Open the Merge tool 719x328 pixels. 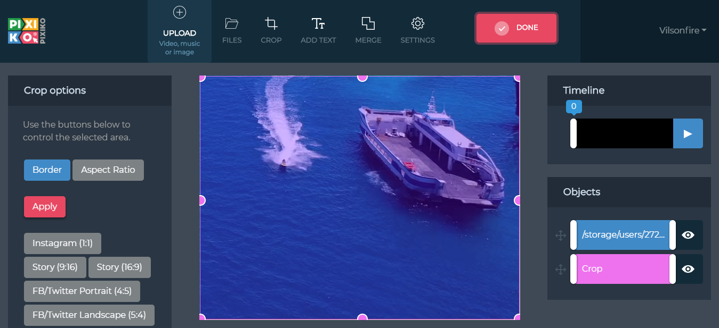click(x=368, y=31)
